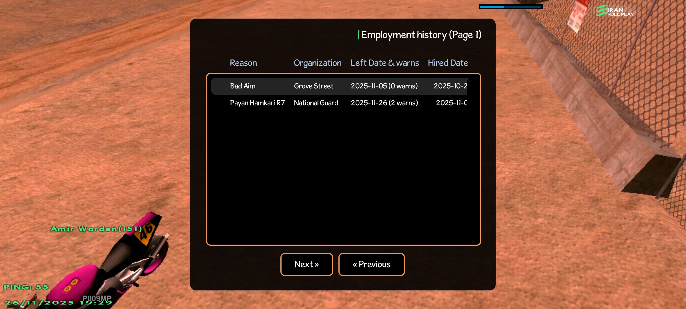Click the date and time display

(x=57, y=303)
